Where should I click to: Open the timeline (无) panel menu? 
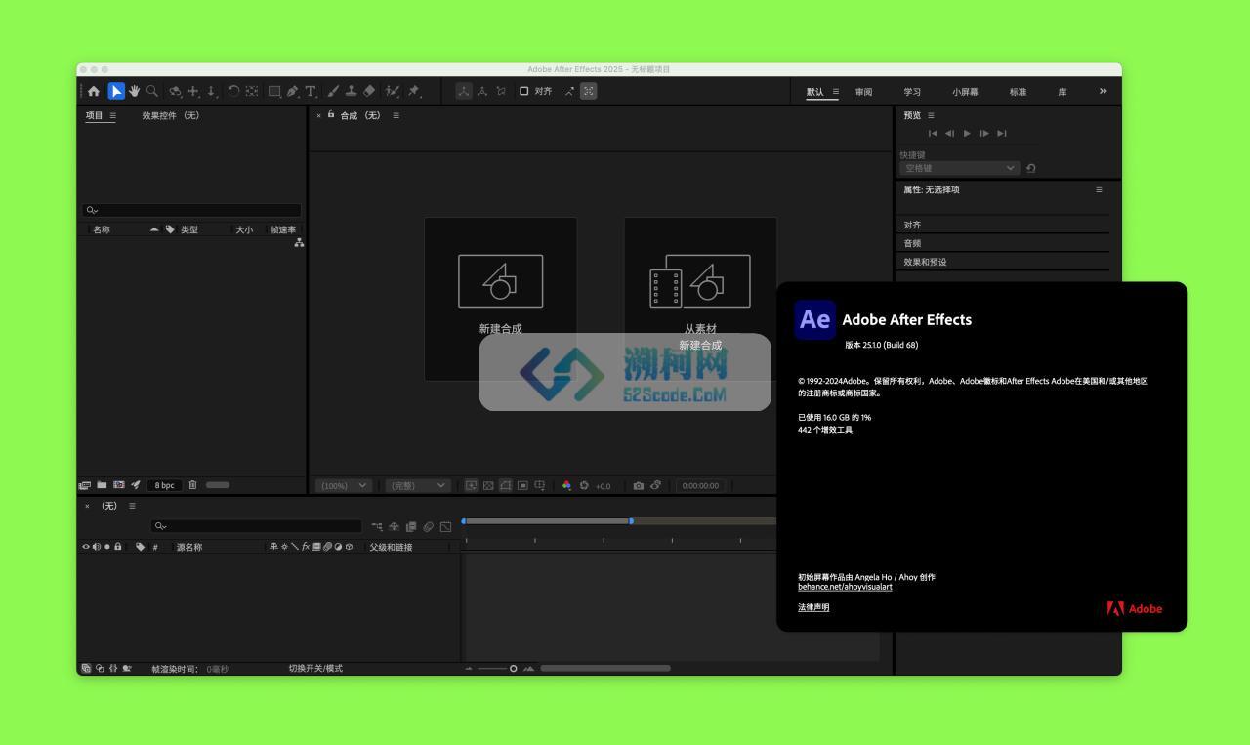[132, 506]
